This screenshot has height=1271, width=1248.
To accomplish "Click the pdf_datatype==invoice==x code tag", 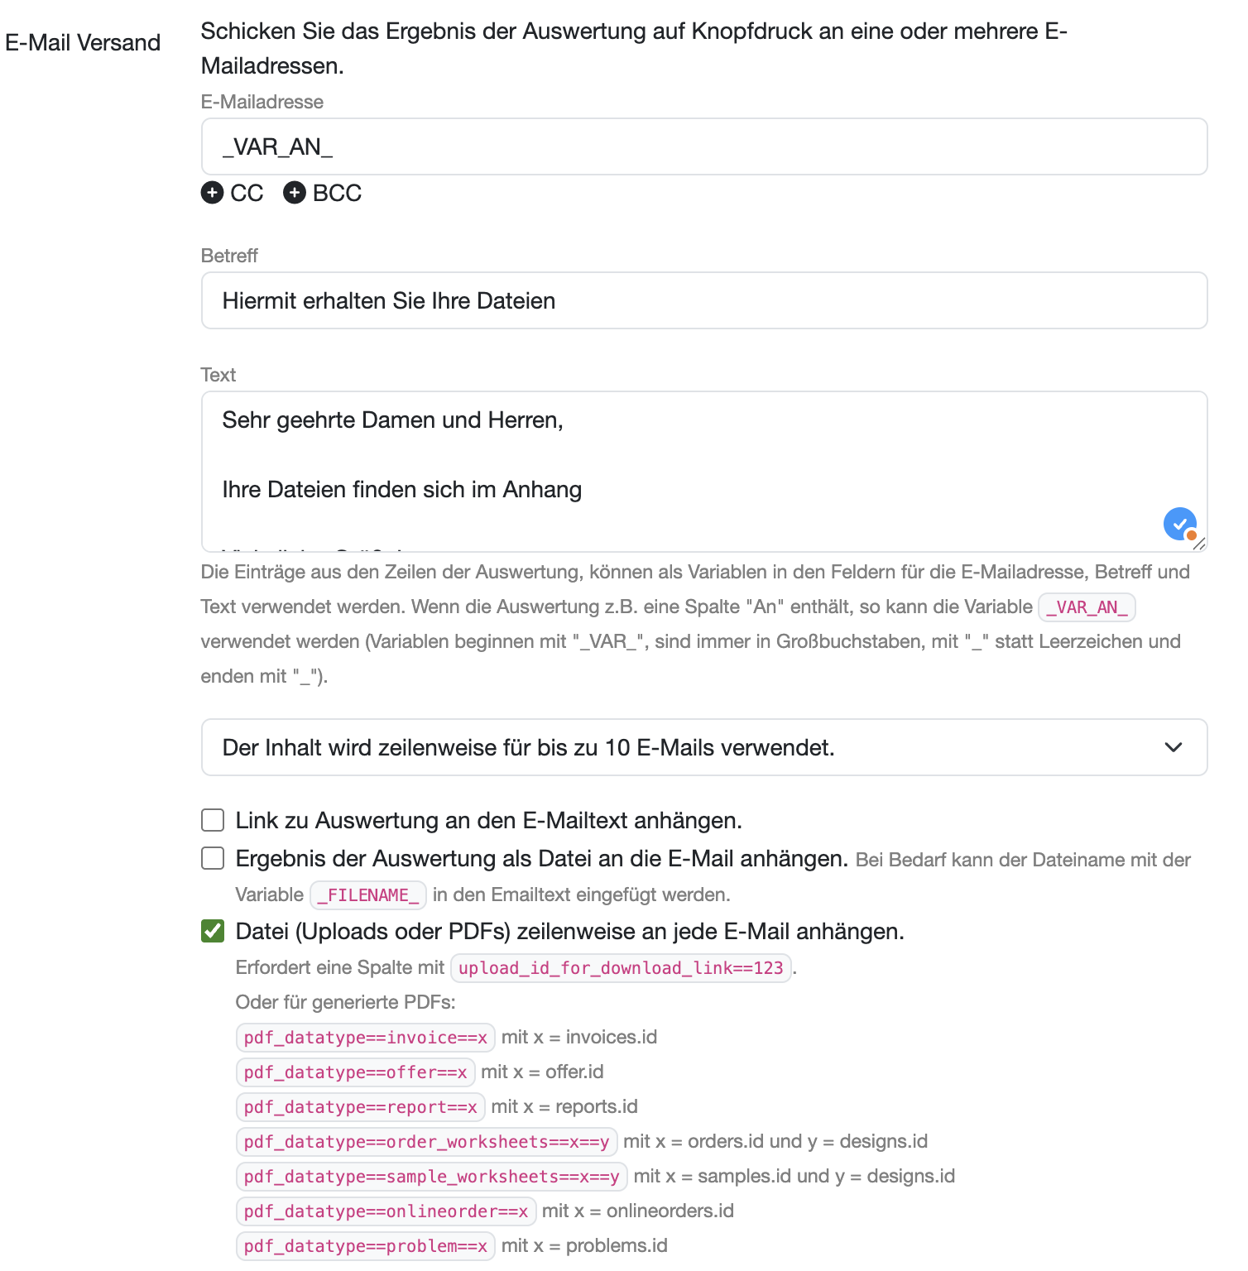I will pos(365,1037).
